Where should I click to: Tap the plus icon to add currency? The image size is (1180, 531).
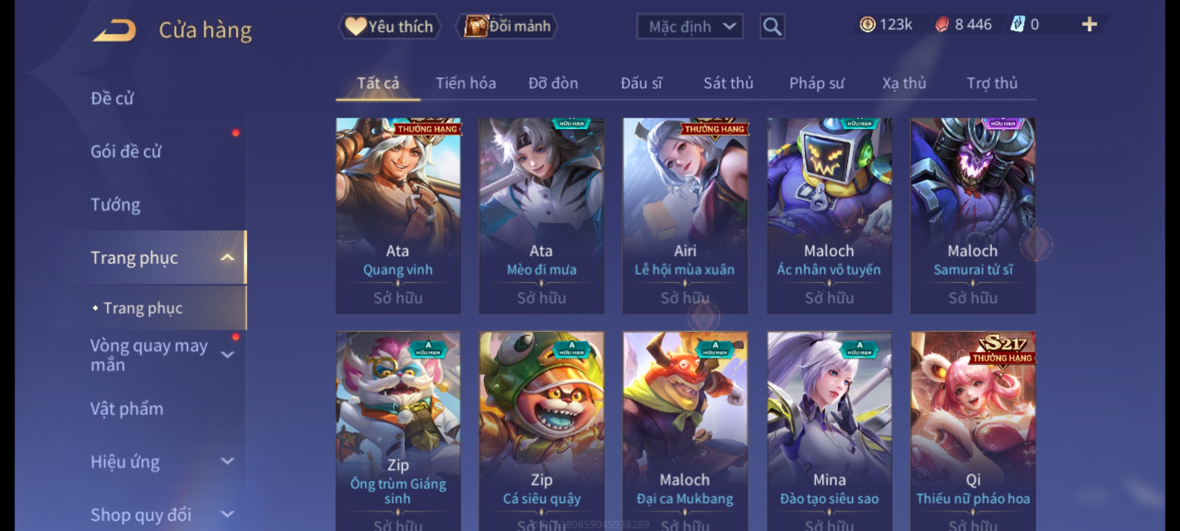[1089, 24]
